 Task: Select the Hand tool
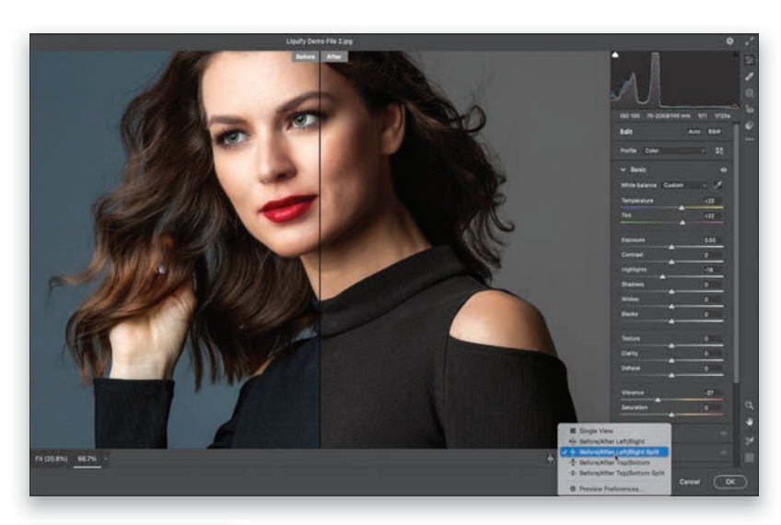(x=750, y=423)
